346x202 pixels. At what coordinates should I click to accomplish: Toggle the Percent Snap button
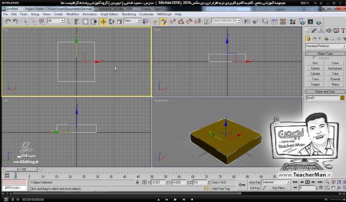click(189, 22)
